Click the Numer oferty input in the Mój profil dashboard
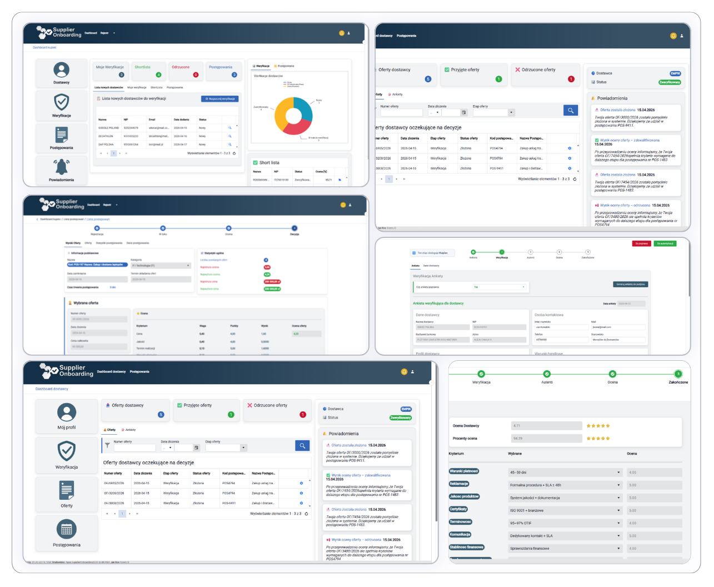Image resolution: width=714 pixels, height=587 pixels. 134,447
